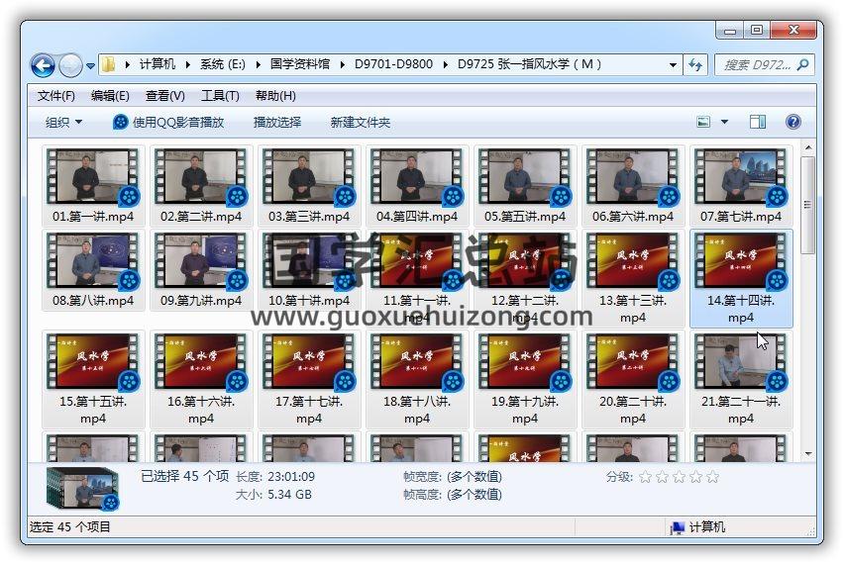Select D9725 张一指风水学 breadcrumb segment
Image resolution: width=844 pixels, height=565 pixels.
529,64
